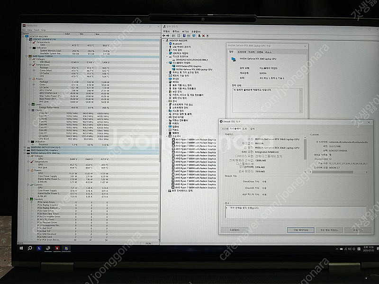Switch to DirectX diagnostic taskbar icon
Screen dimensions: 379x284
click(66, 248)
